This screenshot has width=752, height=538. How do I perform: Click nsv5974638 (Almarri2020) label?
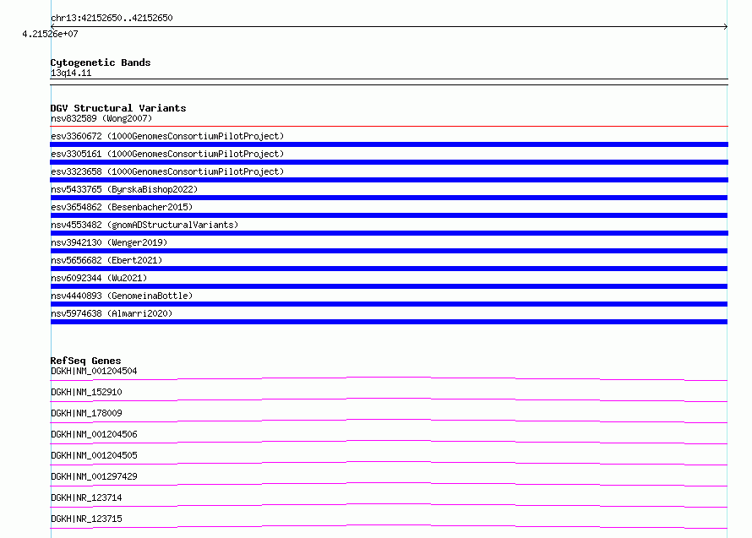[x=112, y=313]
